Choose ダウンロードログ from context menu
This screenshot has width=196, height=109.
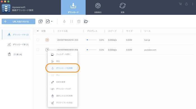[62, 89]
